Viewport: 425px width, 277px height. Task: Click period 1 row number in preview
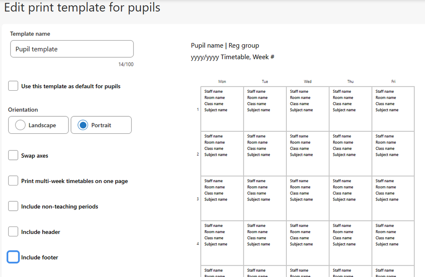coord(198,110)
